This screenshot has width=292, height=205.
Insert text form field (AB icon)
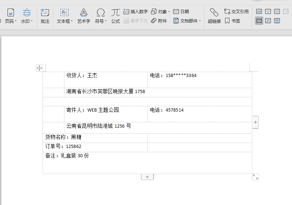(x=259, y=11)
